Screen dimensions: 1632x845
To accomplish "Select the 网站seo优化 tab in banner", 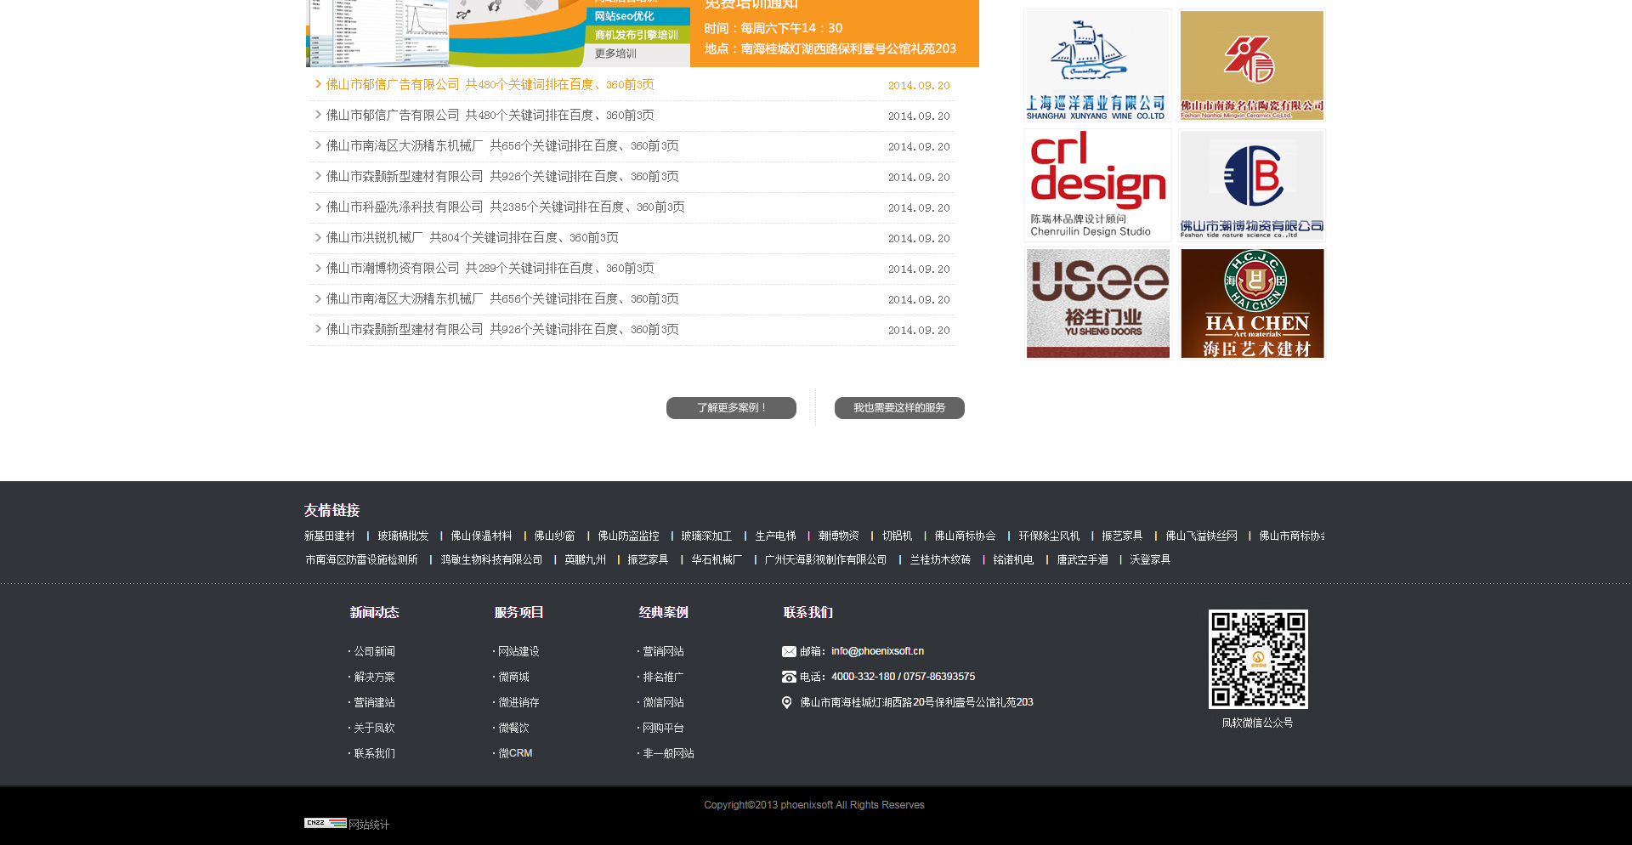I will pyautogui.click(x=625, y=16).
